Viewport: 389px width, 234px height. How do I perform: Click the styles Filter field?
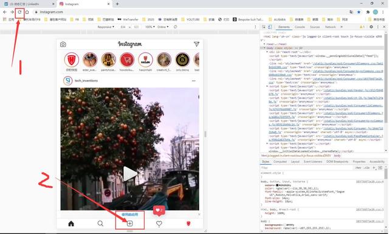307,168
